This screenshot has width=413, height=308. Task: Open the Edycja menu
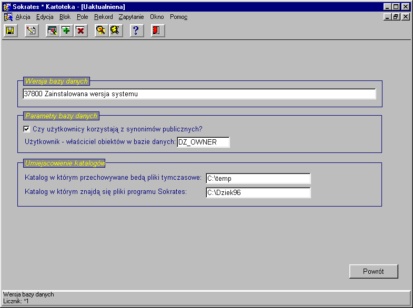(45, 17)
